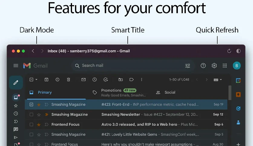Switch to the Promotions tab
The image size is (253, 146).
pos(119,92)
